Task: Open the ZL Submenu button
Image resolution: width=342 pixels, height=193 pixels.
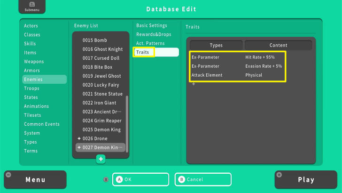Action: tap(32, 7)
